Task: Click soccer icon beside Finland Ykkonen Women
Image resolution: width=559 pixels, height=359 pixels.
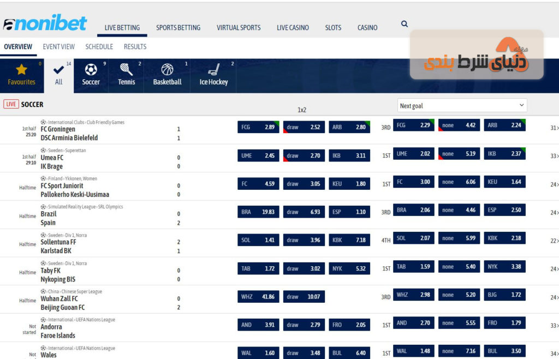Action: pos(43,178)
